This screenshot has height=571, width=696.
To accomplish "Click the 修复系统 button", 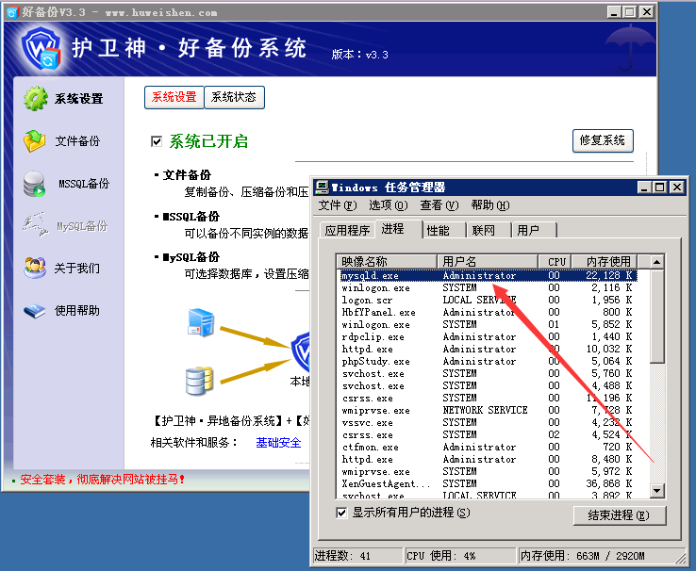I will 603,140.
